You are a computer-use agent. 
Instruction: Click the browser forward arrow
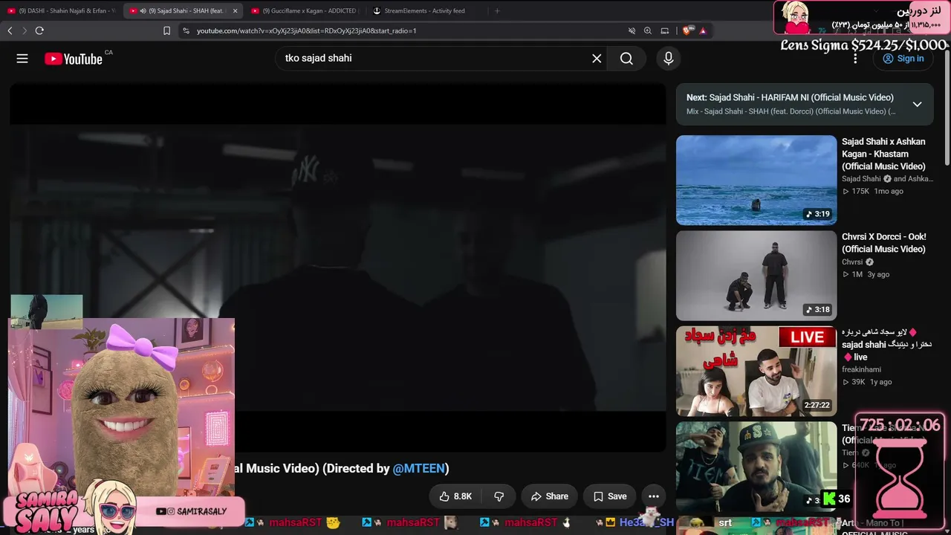25,30
